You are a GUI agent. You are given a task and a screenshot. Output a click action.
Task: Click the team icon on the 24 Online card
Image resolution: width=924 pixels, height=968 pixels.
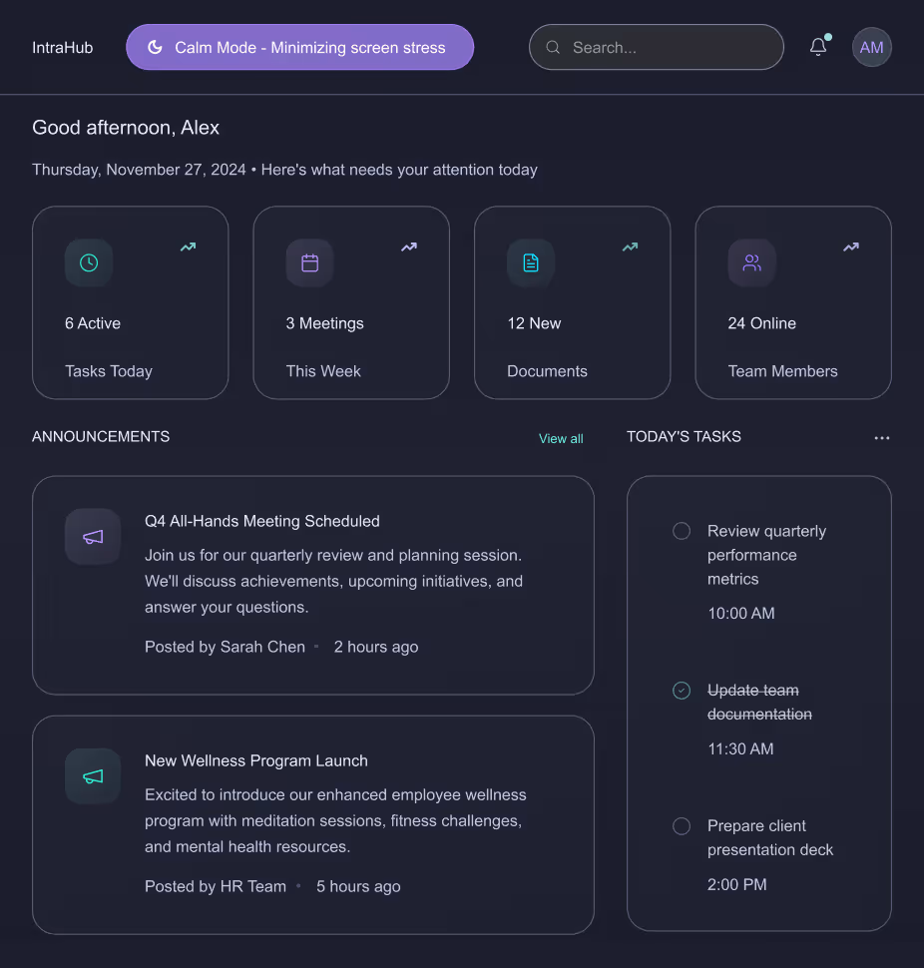(751, 262)
